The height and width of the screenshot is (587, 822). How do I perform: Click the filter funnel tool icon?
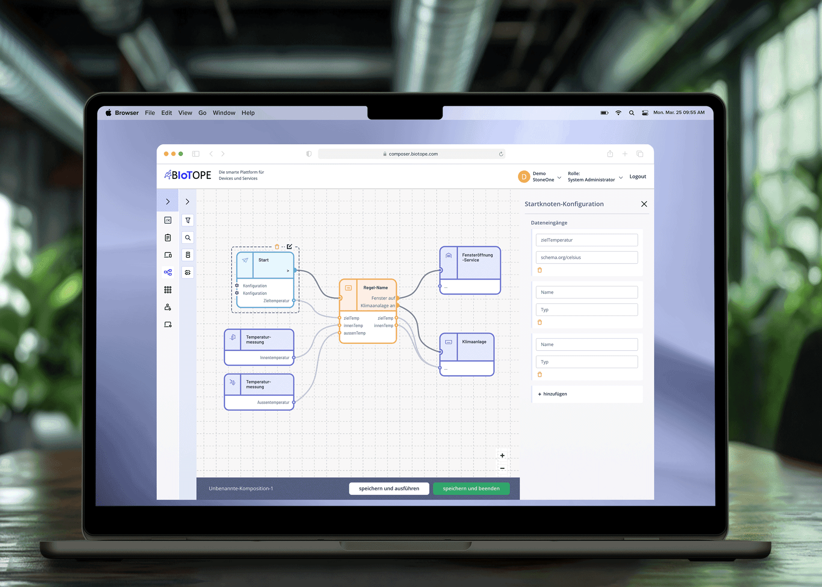(x=188, y=220)
